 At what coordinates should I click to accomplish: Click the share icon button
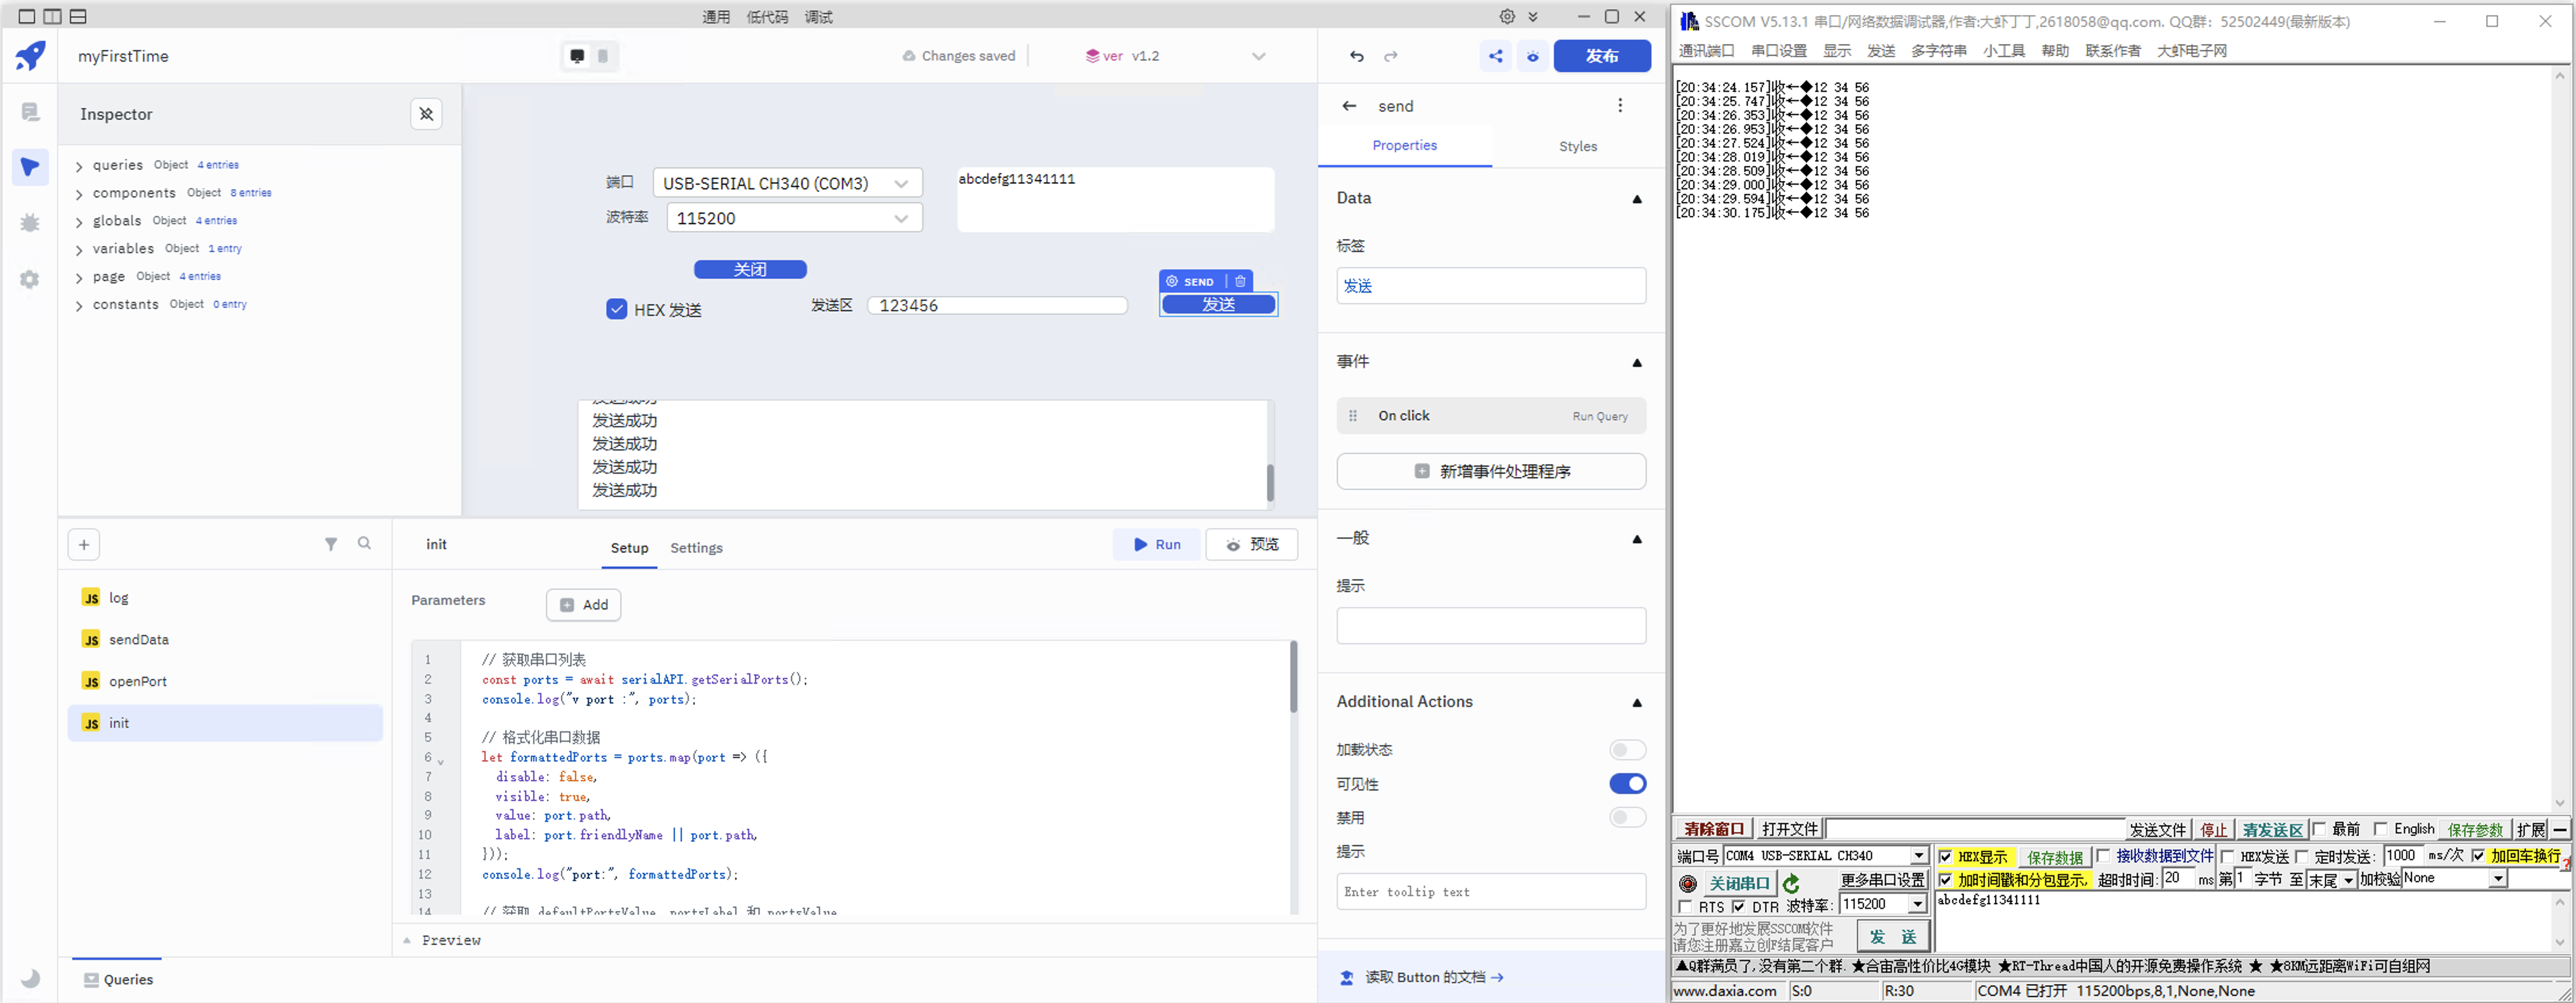(x=1495, y=57)
